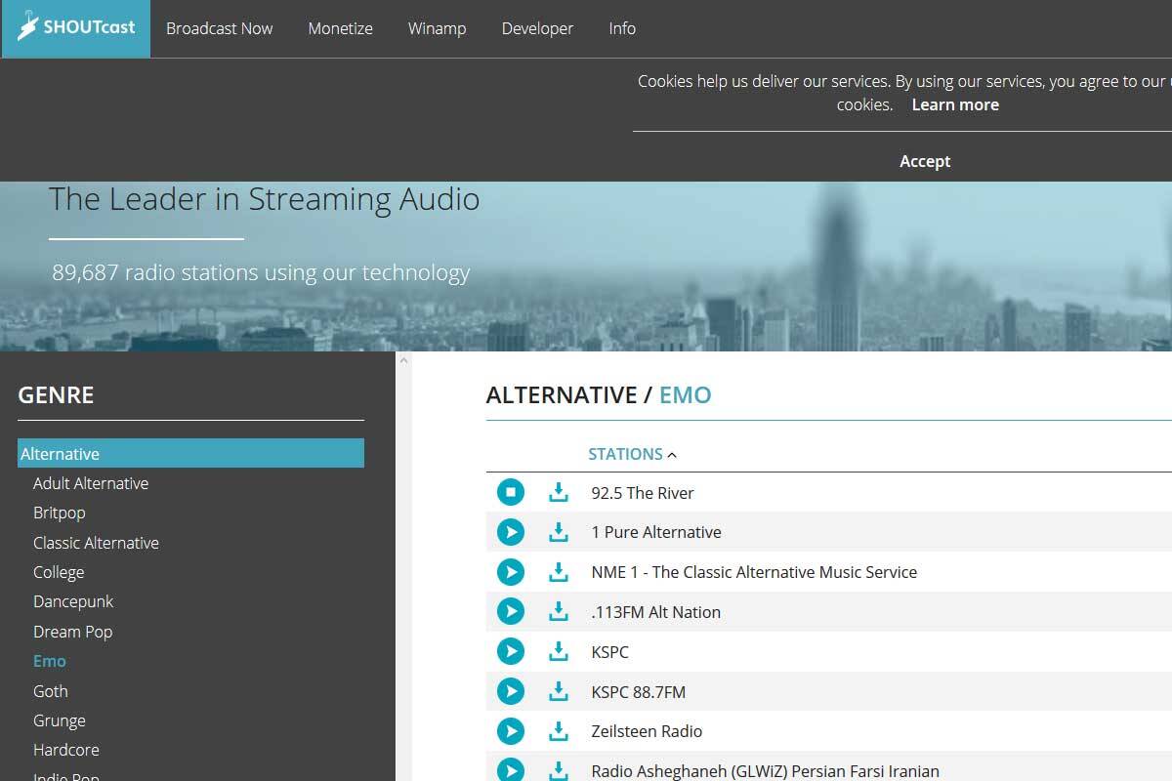Open the cookies Learn more link
The width and height of the screenshot is (1172, 781).
click(x=955, y=104)
